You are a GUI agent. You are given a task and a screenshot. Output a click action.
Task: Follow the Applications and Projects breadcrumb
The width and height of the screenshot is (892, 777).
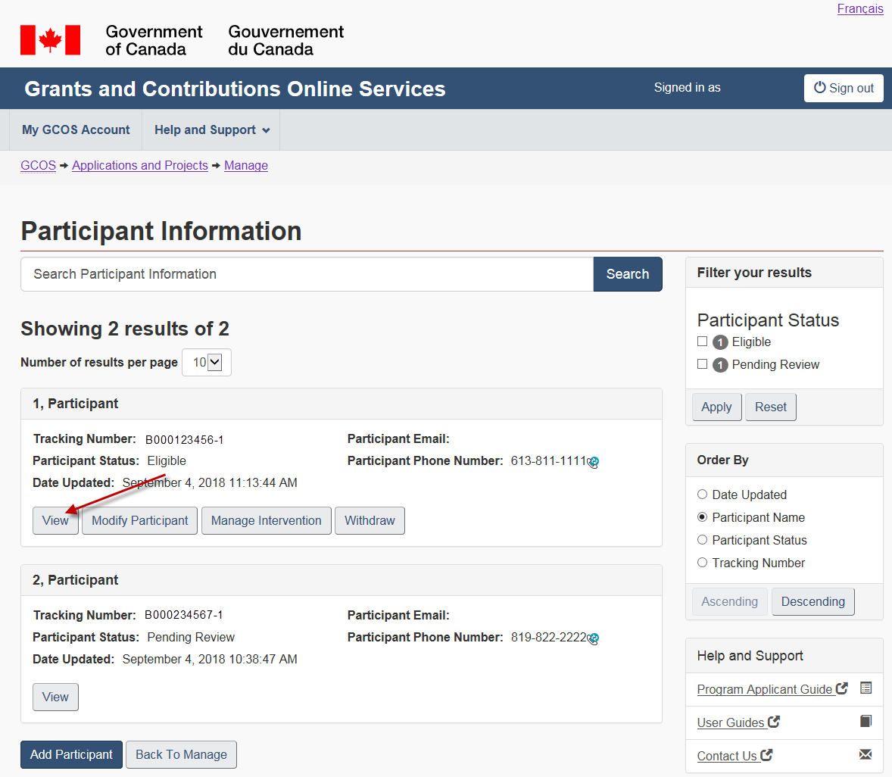coord(140,165)
